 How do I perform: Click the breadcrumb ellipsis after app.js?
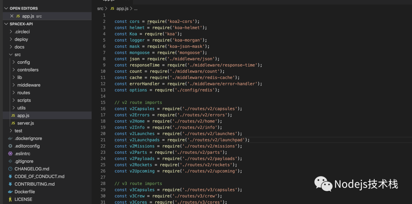(136, 9)
